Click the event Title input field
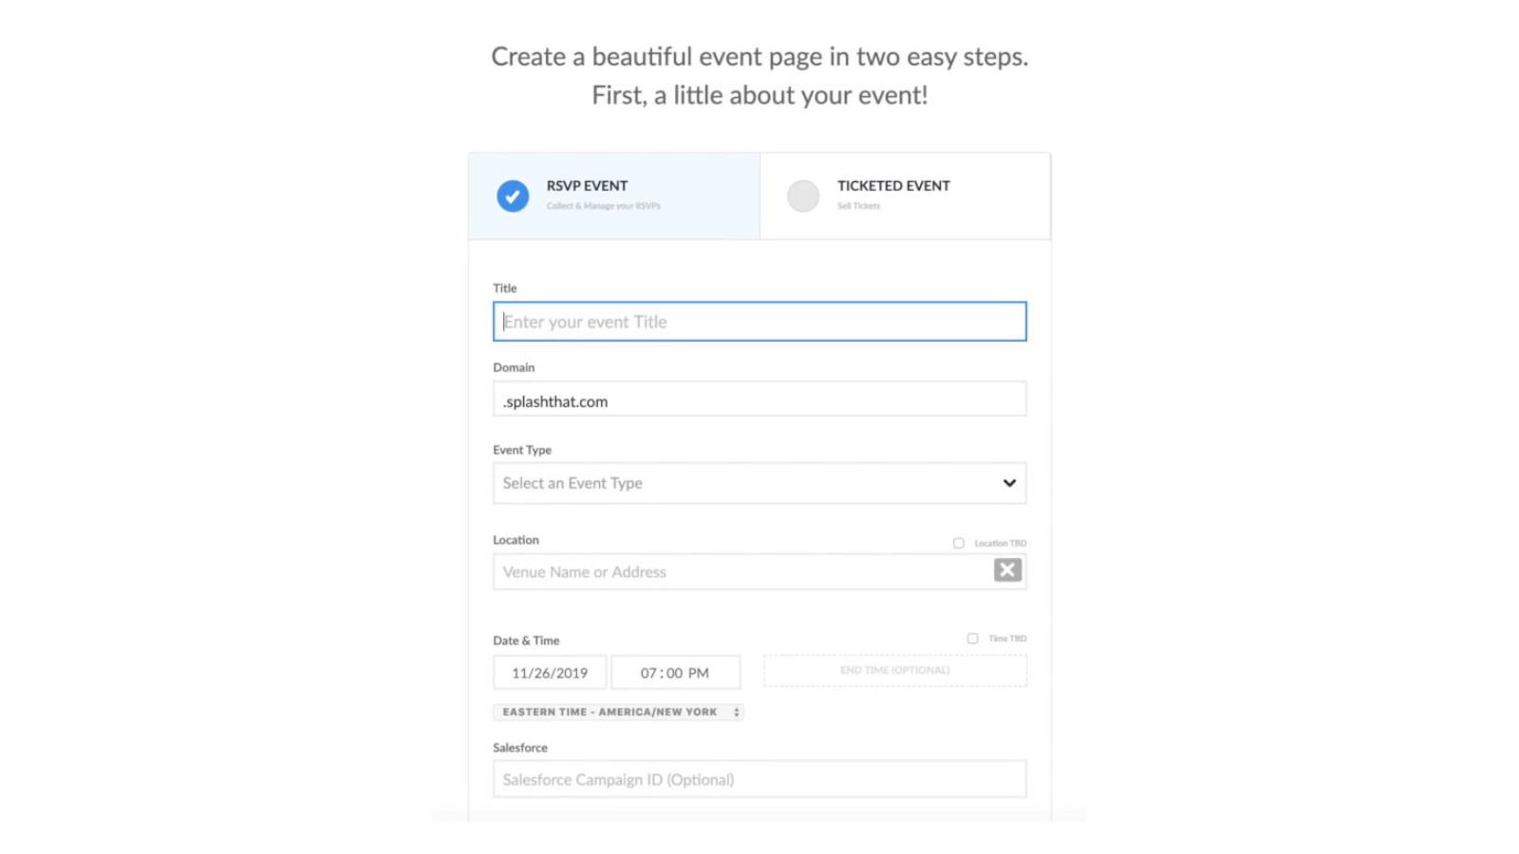Screen dimensions: 1519x854 [759, 321]
